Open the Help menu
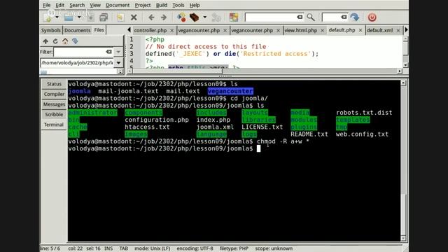 click(x=195, y=5)
